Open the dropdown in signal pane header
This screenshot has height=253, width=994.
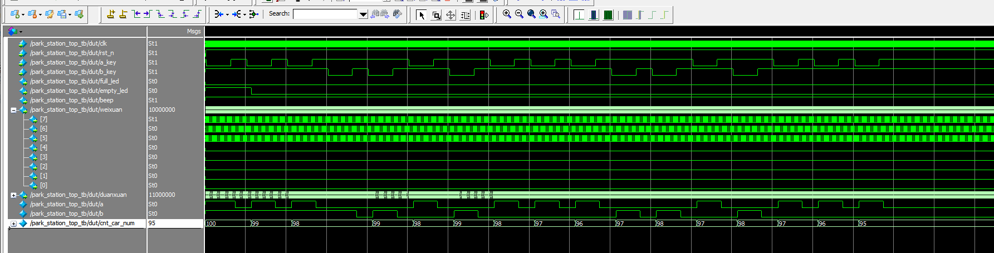tap(21, 32)
